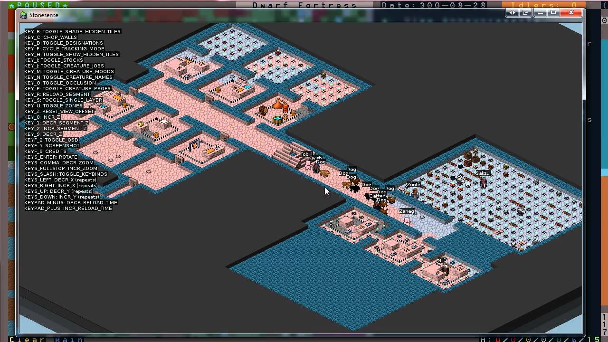This screenshot has height=342, width=608.
Task: Click Idlers: 0 counter in Dwarf Fortress window
Action: pyautogui.click(x=543, y=5)
